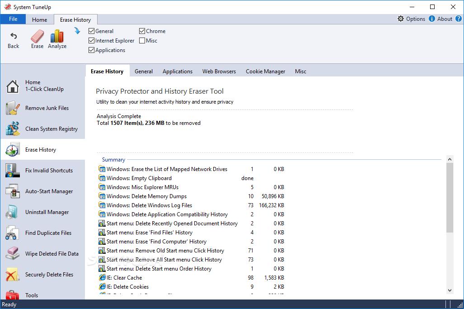Click the icon beside Delete Memory Dumps
Viewport: 464px width, 309px height.
tap(102, 196)
